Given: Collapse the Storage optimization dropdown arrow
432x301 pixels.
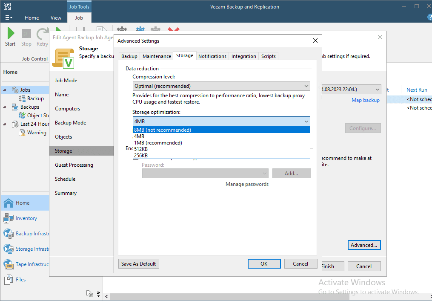Looking at the screenshot, I should click(306, 122).
